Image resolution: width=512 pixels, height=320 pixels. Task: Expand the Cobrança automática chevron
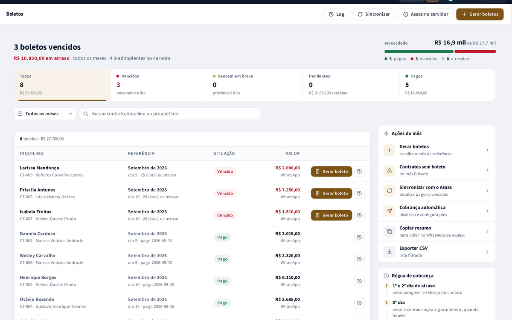coord(487,211)
